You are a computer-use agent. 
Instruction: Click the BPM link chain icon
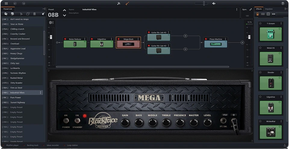[x=250, y=9]
